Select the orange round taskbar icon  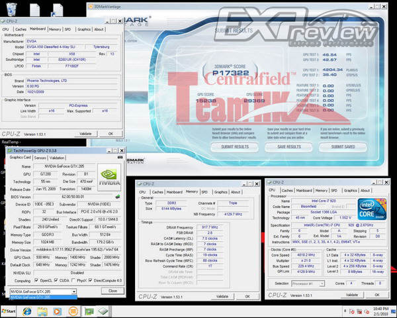pos(73,311)
